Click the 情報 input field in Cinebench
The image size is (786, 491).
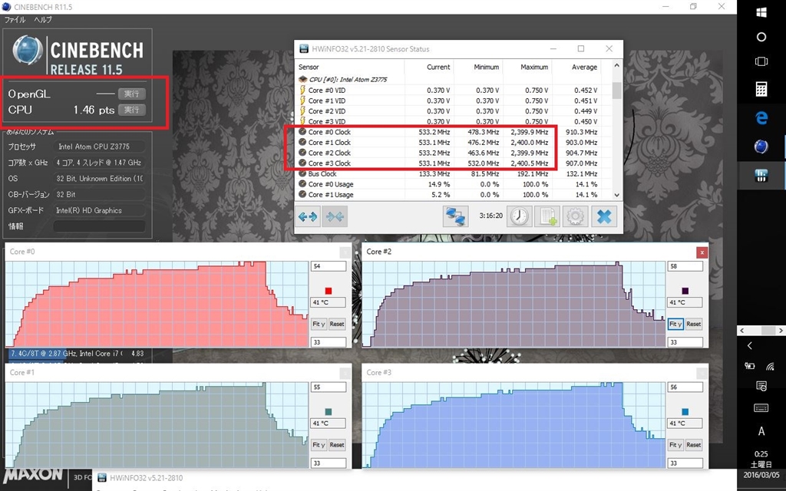[99, 226]
